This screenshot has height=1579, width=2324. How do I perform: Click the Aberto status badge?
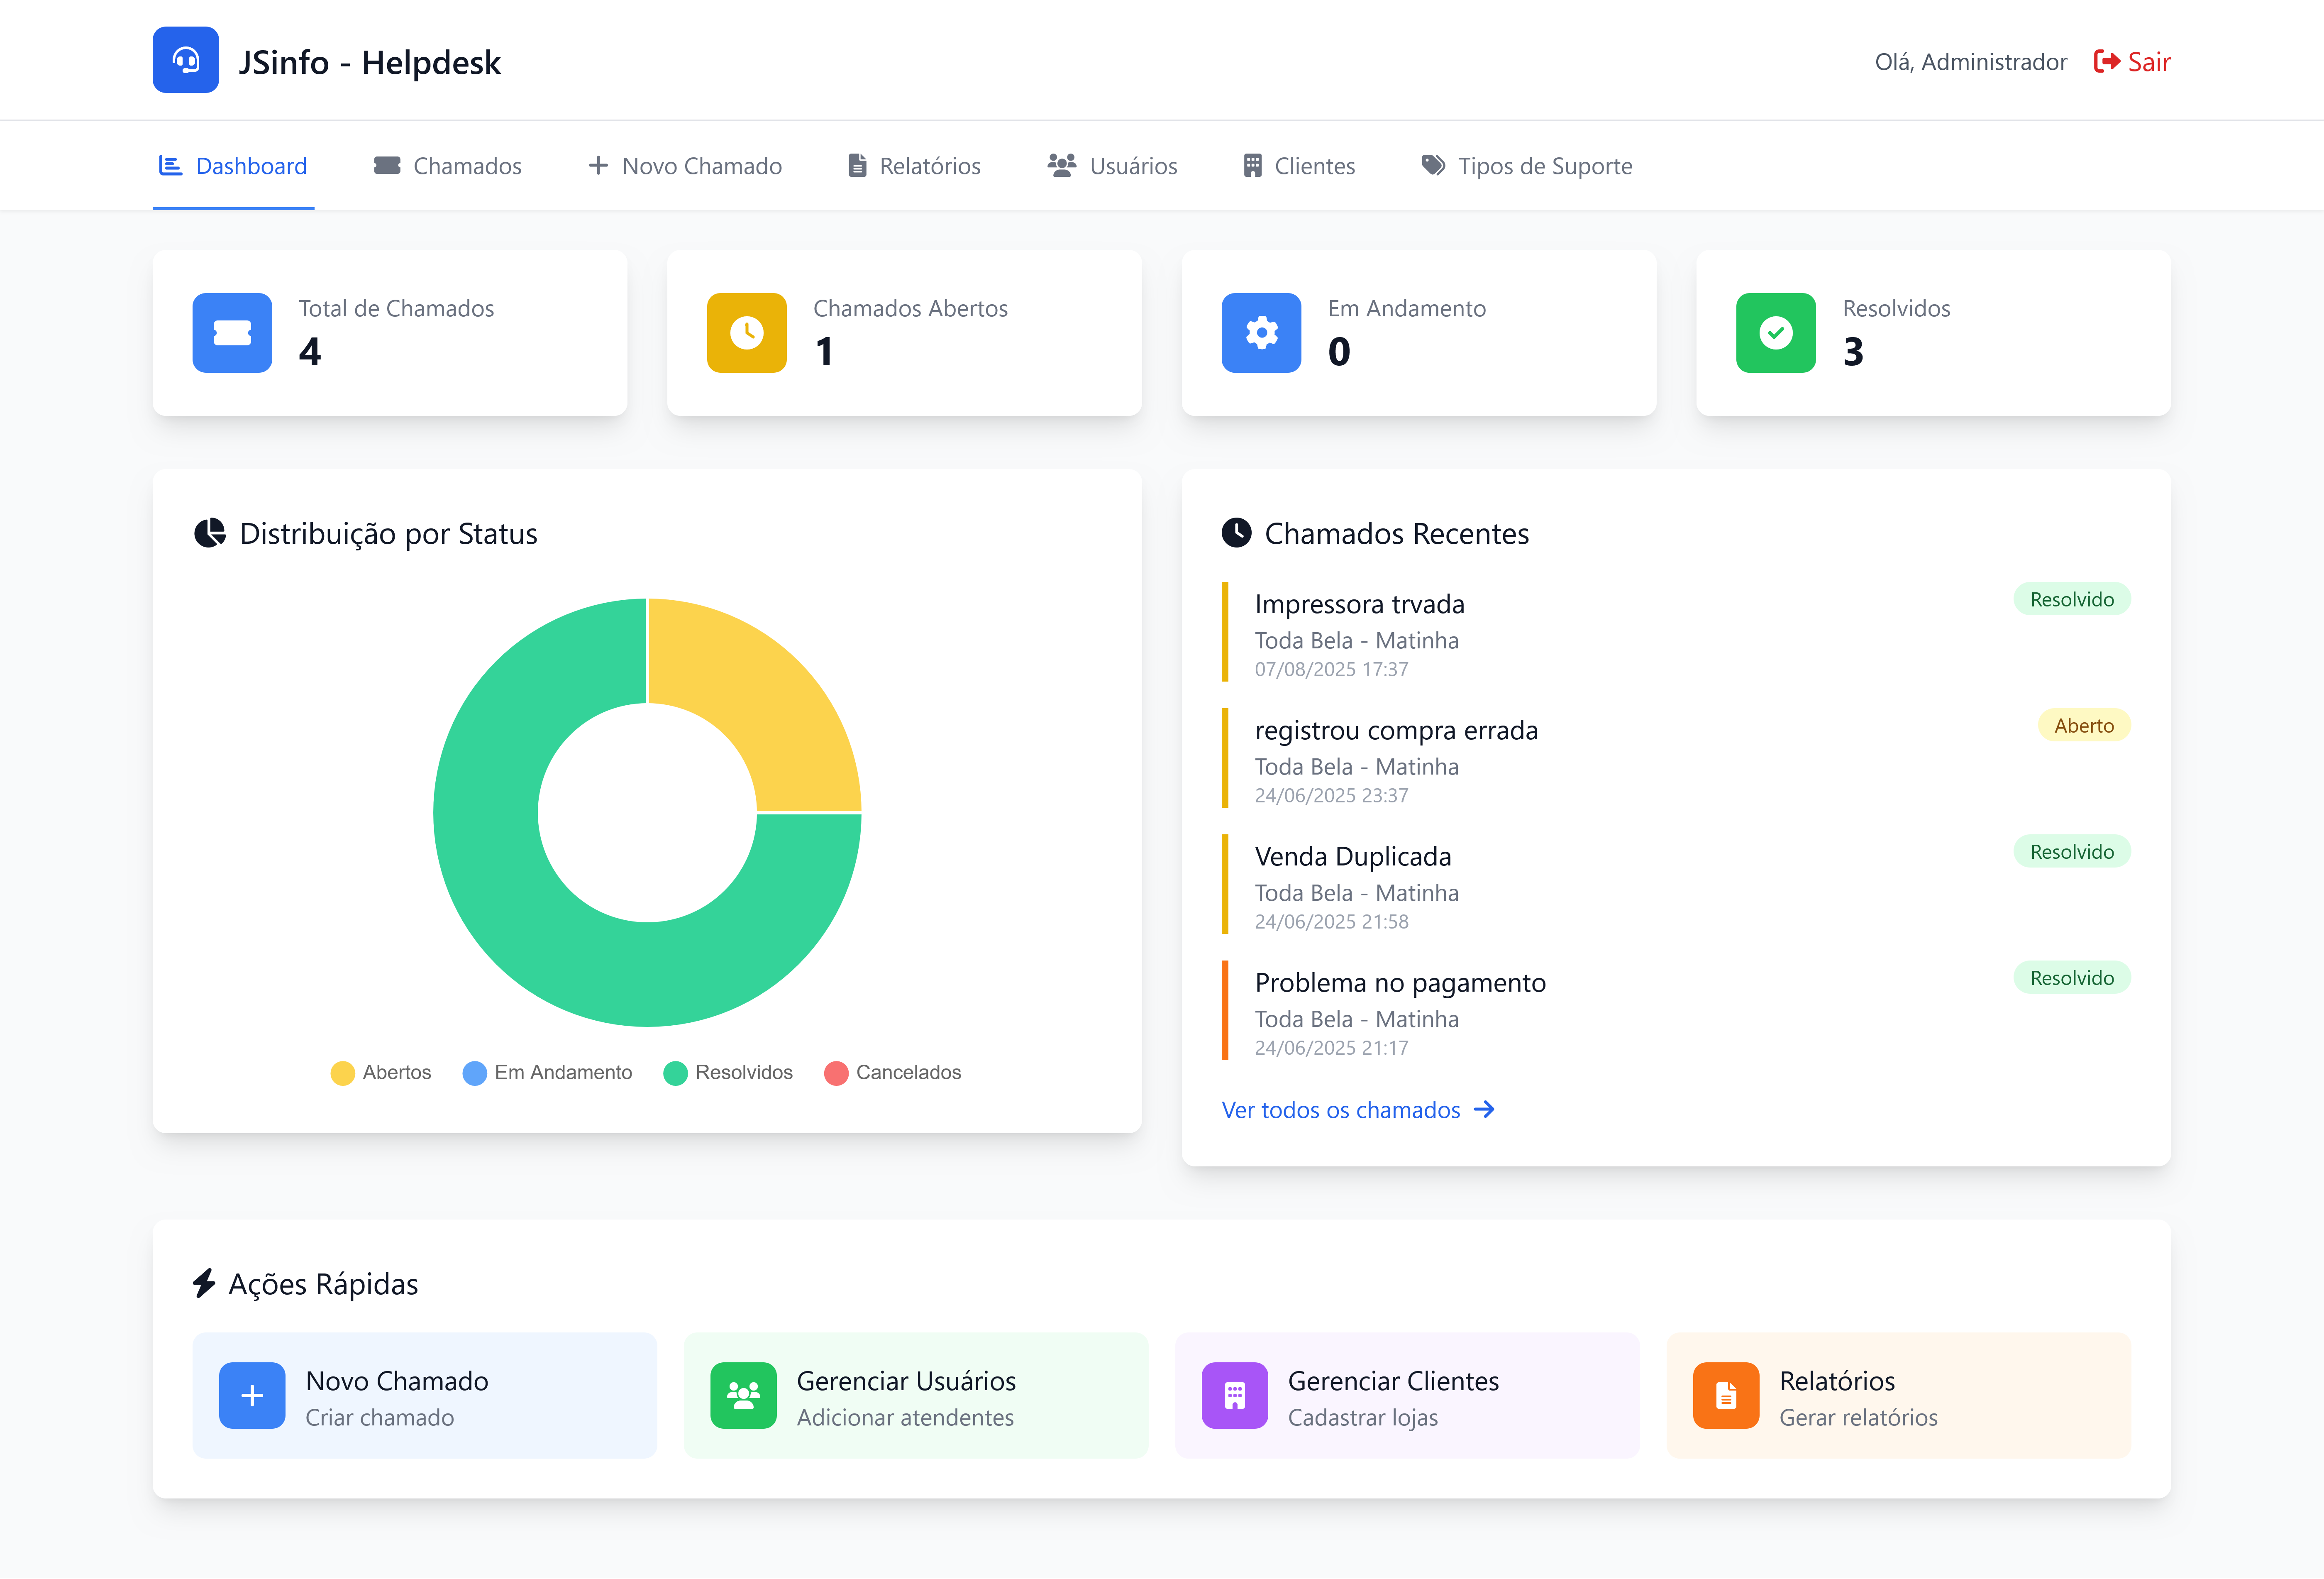point(2084,725)
